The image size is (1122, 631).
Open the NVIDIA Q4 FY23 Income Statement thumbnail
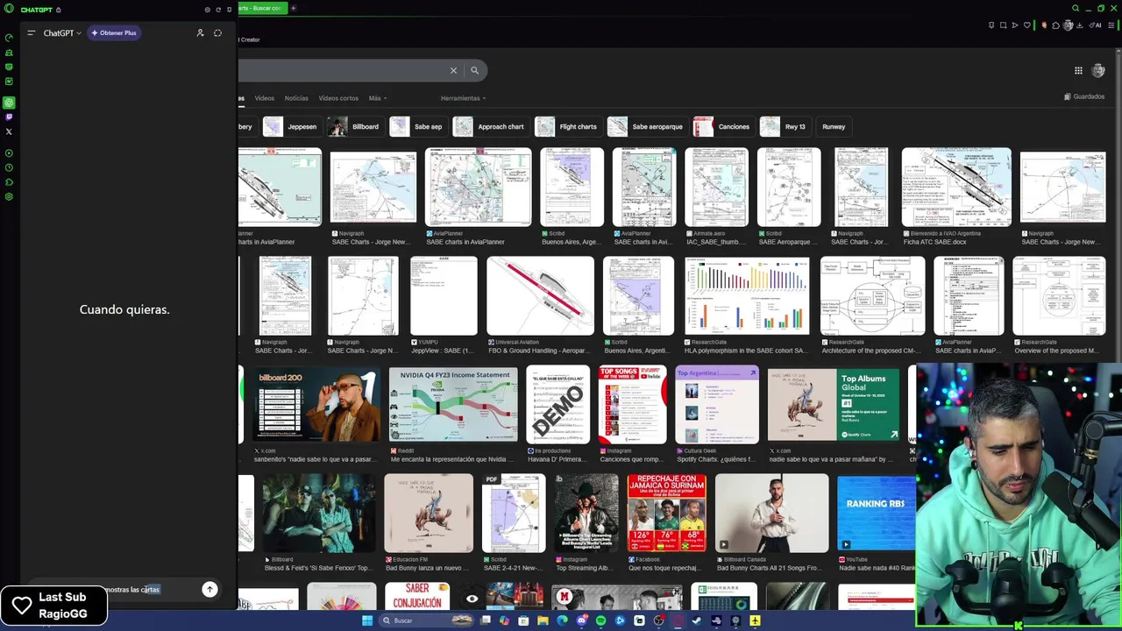453,404
